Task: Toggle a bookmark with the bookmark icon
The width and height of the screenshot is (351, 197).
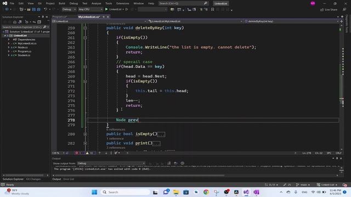Action: pyautogui.click(x=212, y=9)
